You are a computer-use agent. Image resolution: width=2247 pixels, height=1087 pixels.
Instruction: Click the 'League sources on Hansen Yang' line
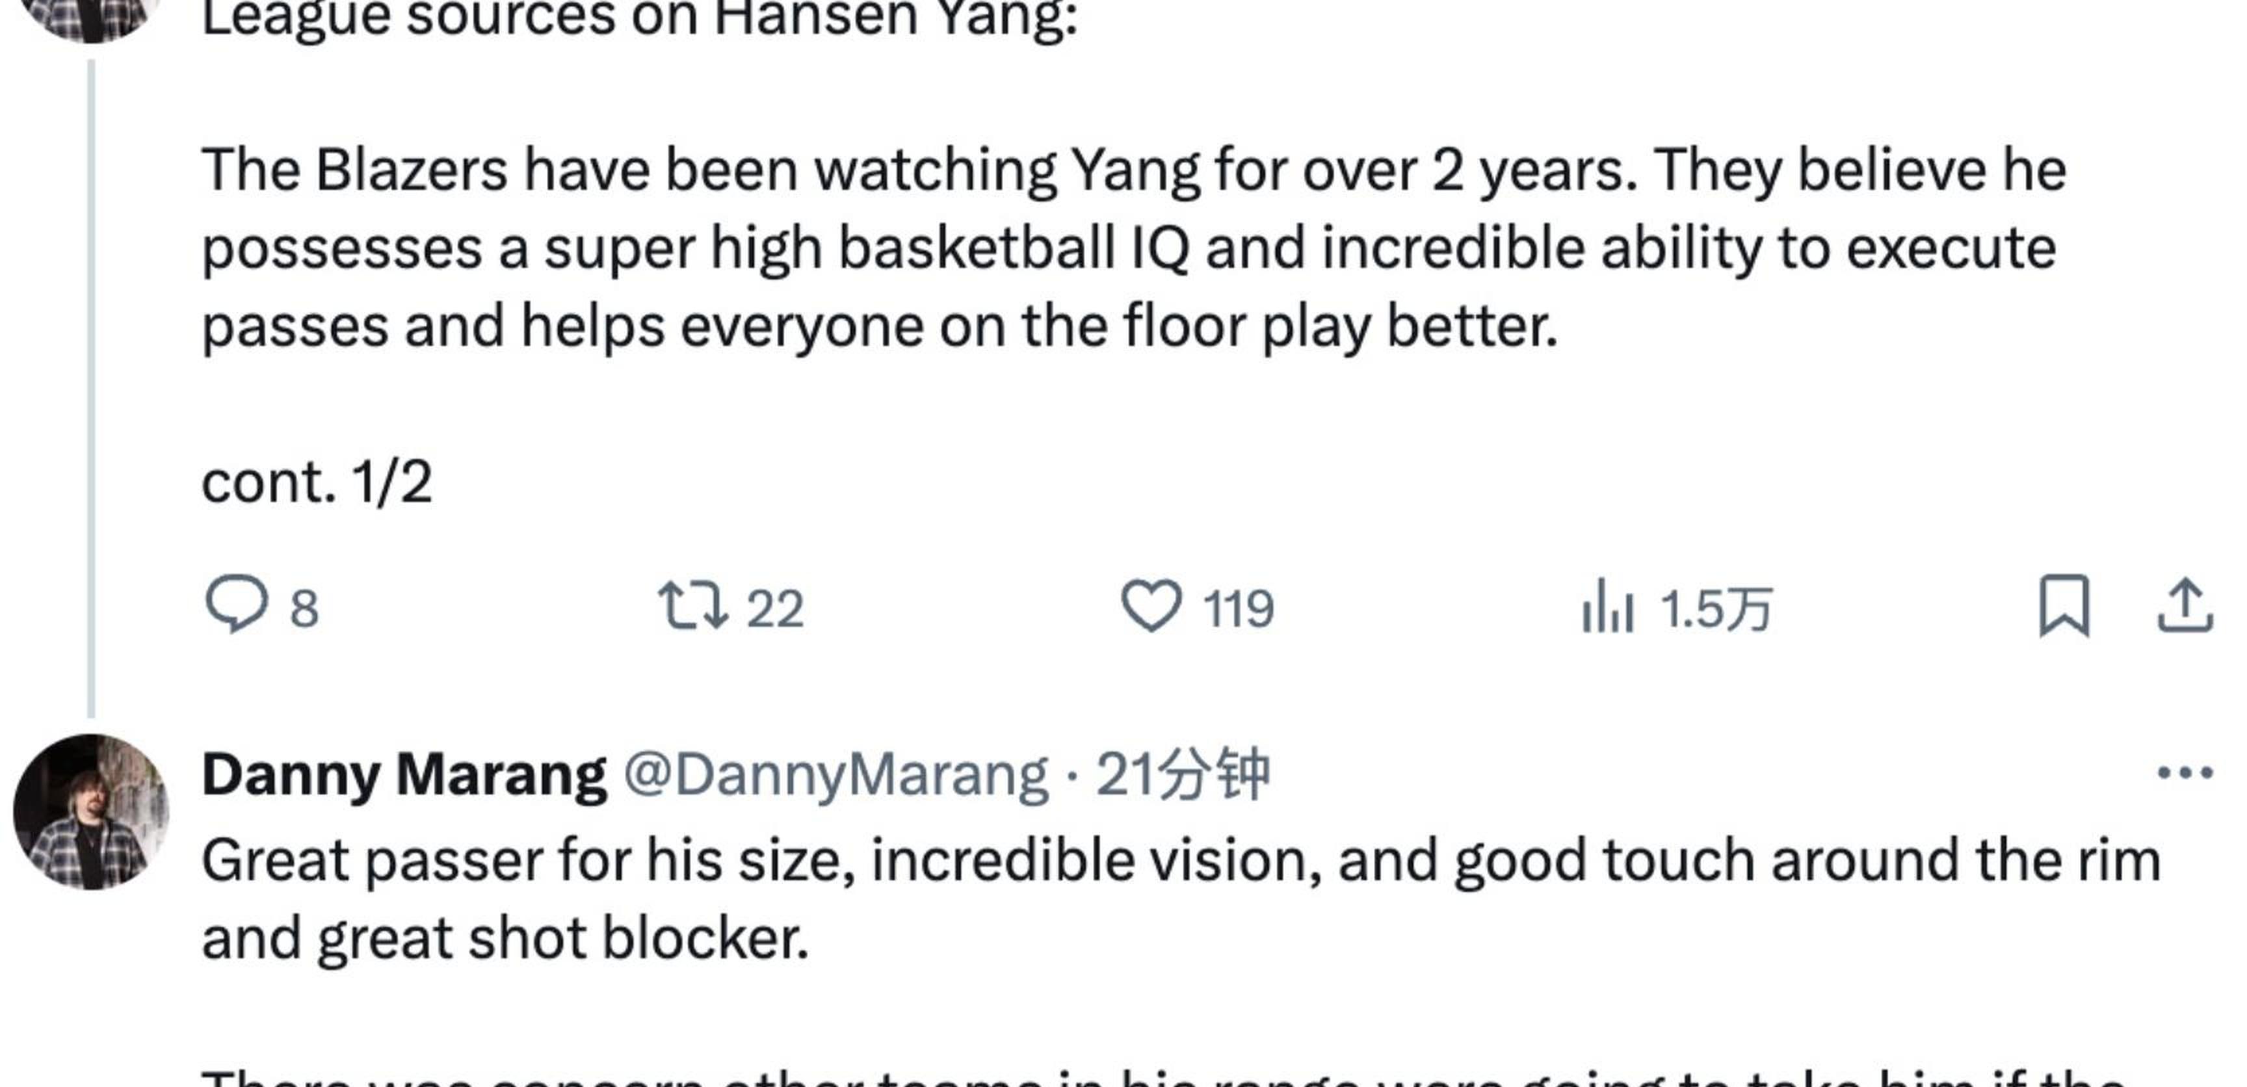pos(639,20)
